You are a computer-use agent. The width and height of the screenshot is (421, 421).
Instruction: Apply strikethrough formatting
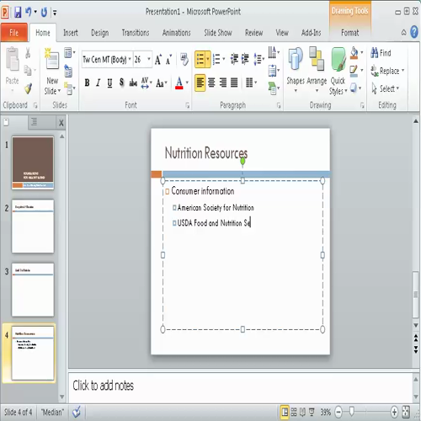(x=133, y=83)
